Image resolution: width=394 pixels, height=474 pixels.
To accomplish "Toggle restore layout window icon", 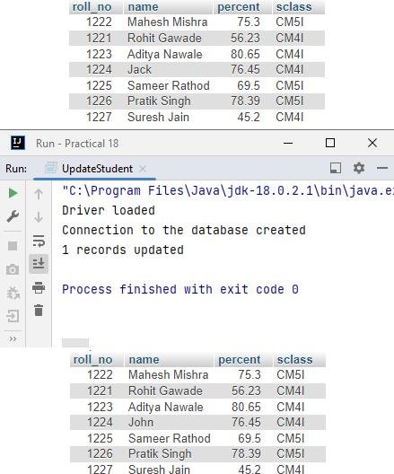I will click(336, 168).
